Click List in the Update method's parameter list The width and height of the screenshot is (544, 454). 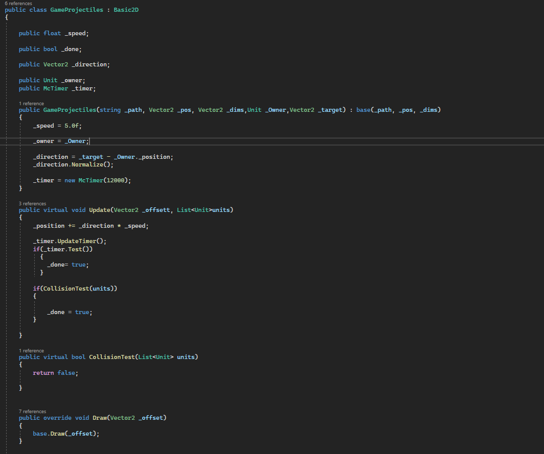tap(184, 210)
